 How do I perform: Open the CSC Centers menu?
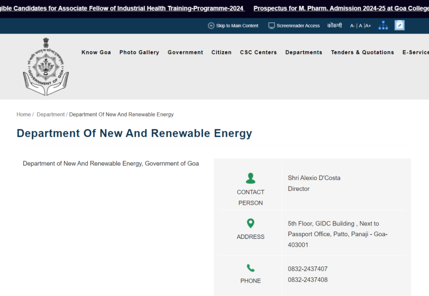point(258,52)
